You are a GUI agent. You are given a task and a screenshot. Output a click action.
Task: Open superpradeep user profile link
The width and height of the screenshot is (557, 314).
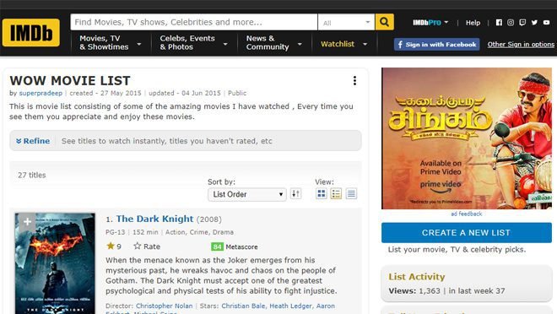tap(41, 93)
